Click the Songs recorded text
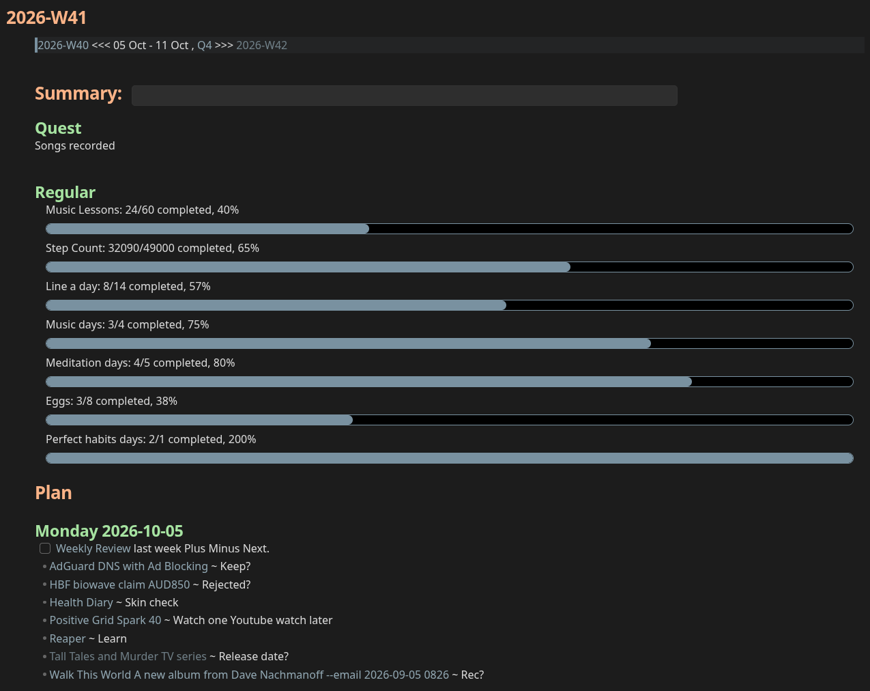 (x=75, y=145)
